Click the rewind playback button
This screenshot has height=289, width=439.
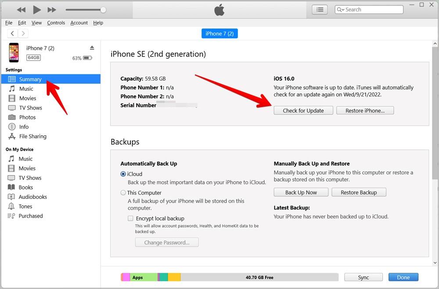(x=21, y=10)
